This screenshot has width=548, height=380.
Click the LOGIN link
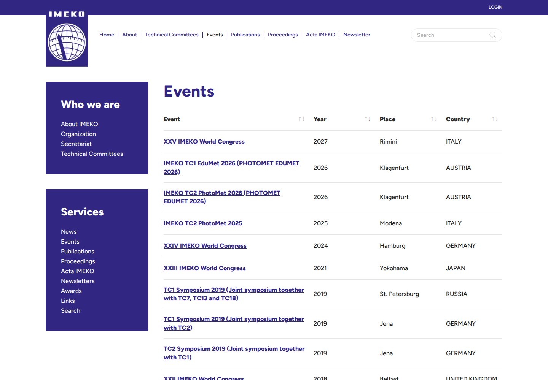pos(495,7)
